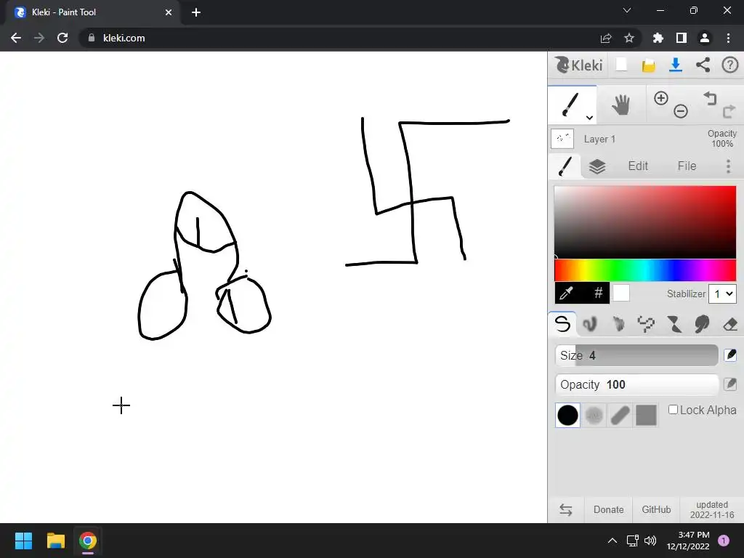Toggle pen pressure for Opacity
Screen dimensions: 744x558
[x=730, y=384]
